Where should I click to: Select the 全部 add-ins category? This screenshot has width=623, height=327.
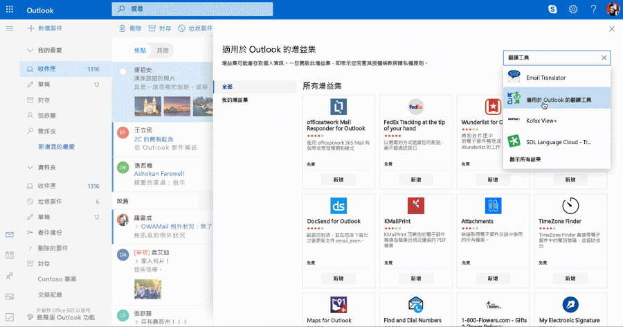pos(255,87)
